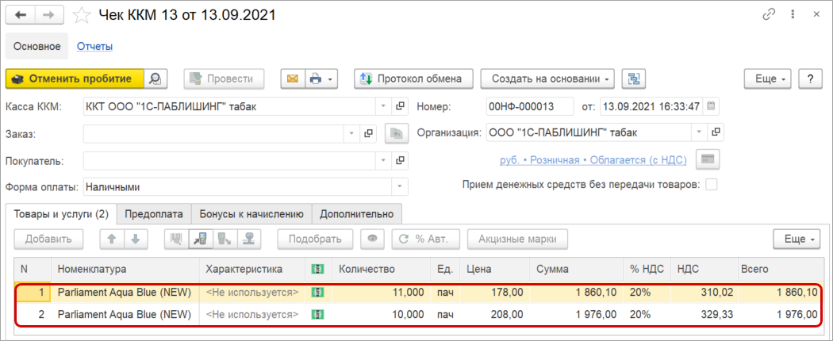Expand the Заказ dropdown arrow
833x341 pixels.
click(351, 134)
